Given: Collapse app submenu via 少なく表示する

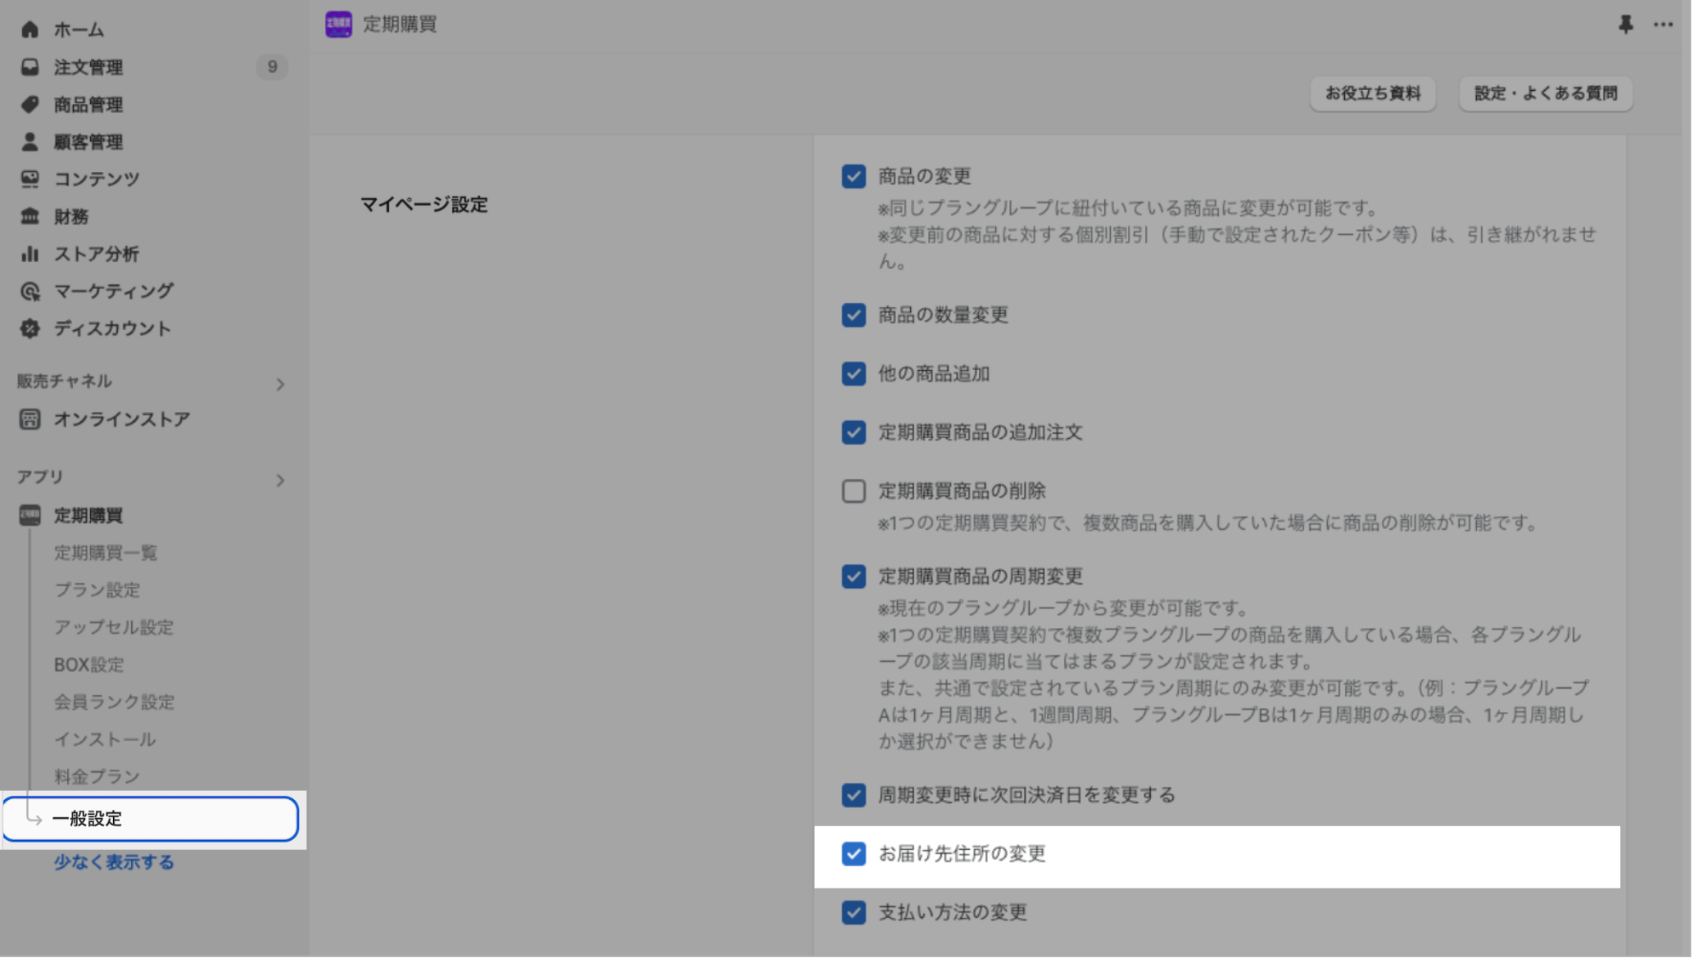Looking at the screenshot, I should point(114,862).
